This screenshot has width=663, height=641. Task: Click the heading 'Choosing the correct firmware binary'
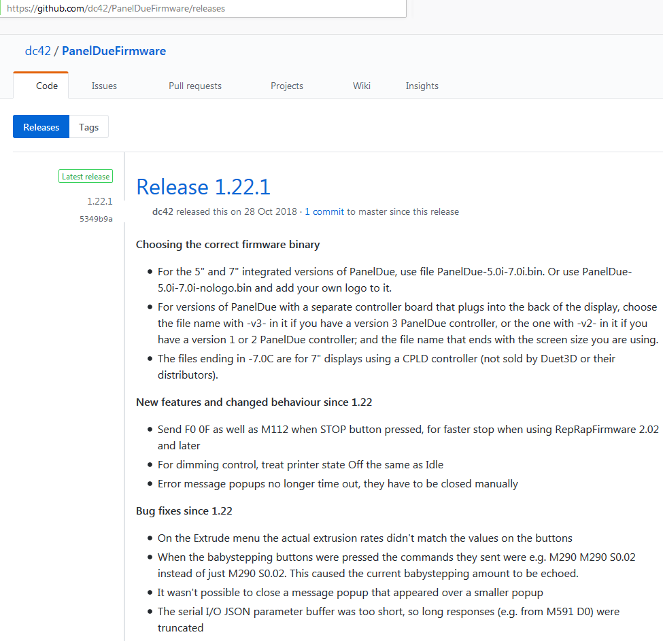(x=228, y=245)
